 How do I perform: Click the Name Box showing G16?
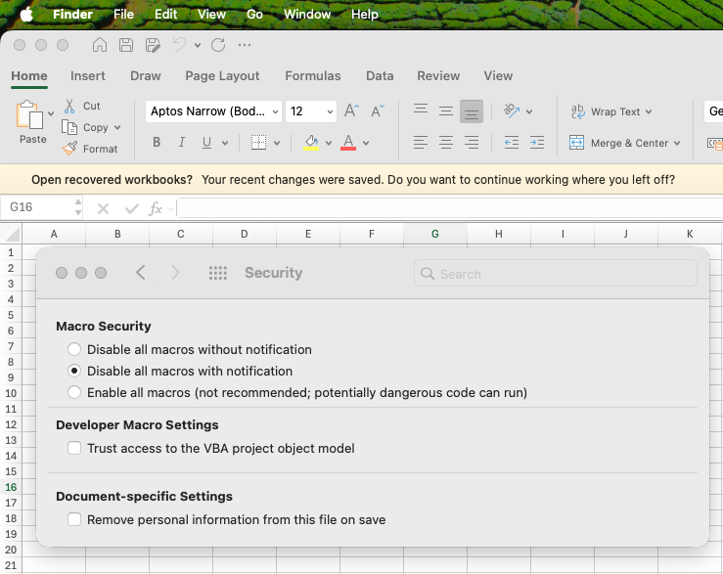coord(41,207)
